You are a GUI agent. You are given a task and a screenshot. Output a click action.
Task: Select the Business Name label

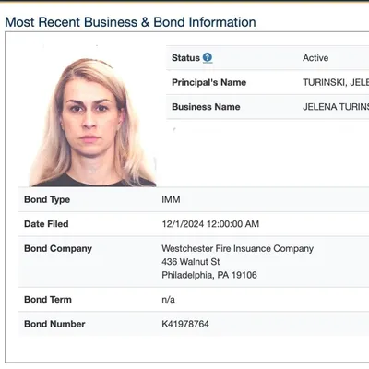pyautogui.click(x=206, y=107)
